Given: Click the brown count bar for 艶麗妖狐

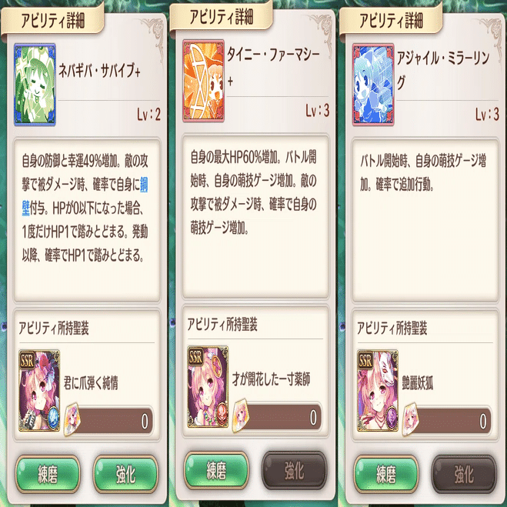Looking at the screenshot, I should pyautogui.click(x=452, y=420).
